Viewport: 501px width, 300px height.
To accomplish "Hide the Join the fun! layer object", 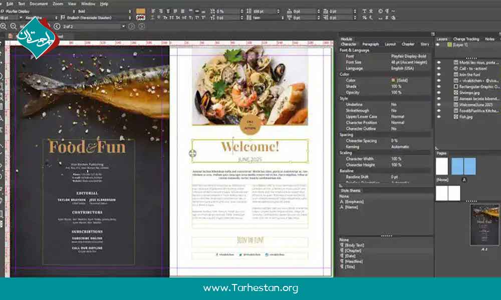I will coord(439,74).
